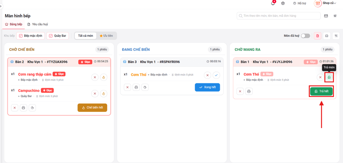This screenshot has height=163, width=343.
Task: Expand the collapsed sidebar arrow at left edge
Action: pos(1,6)
